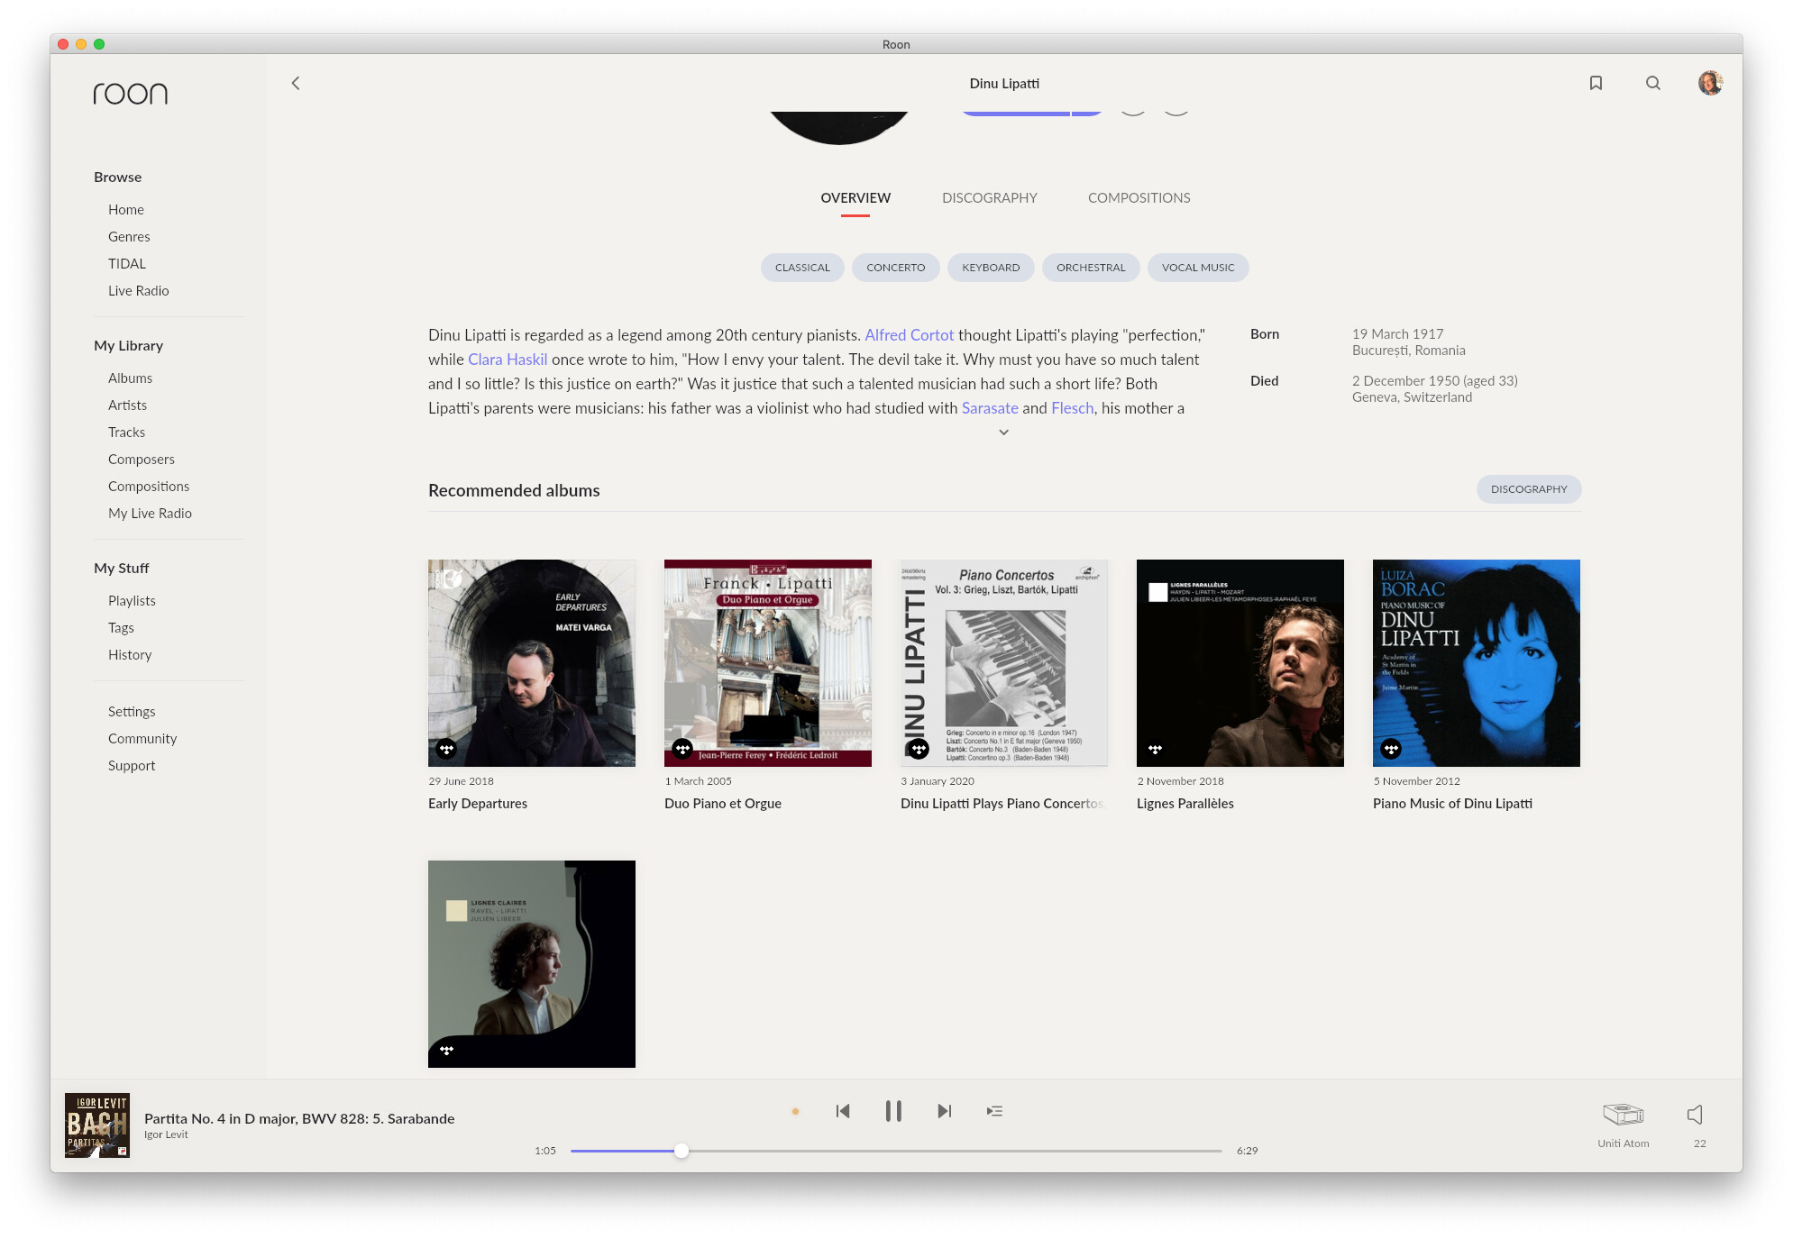The width and height of the screenshot is (1793, 1239).
Task: Open the Uniti Atom zone icon
Action: 1623,1115
